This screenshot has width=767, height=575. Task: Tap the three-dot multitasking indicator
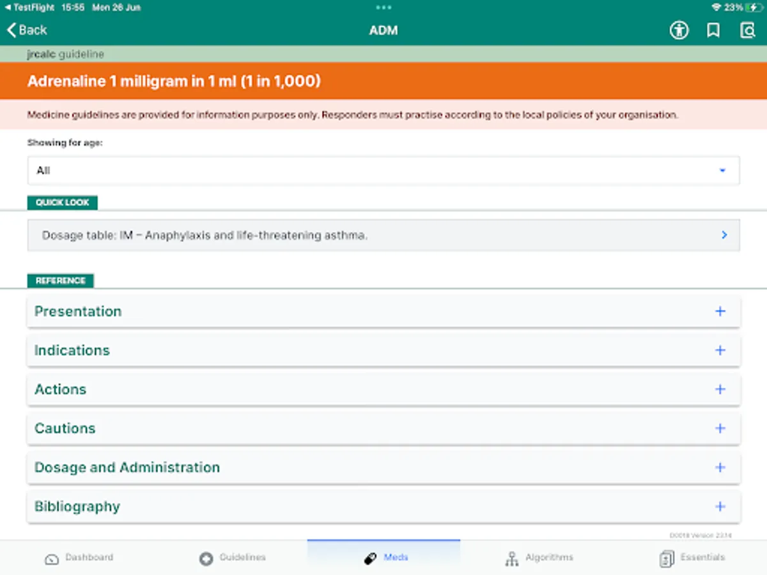[x=383, y=8]
